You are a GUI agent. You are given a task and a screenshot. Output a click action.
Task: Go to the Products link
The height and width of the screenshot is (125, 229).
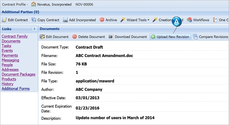pos(9,79)
